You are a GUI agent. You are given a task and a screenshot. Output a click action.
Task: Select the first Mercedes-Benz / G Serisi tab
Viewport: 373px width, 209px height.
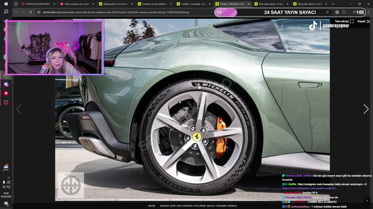271,4
